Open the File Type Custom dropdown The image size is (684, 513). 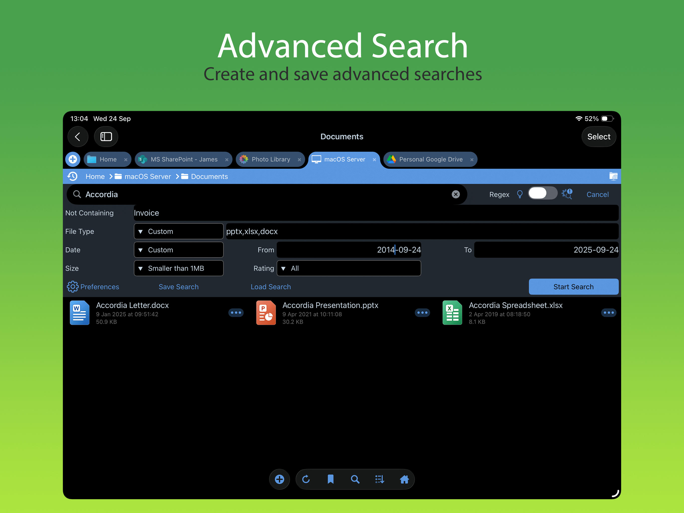click(179, 231)
